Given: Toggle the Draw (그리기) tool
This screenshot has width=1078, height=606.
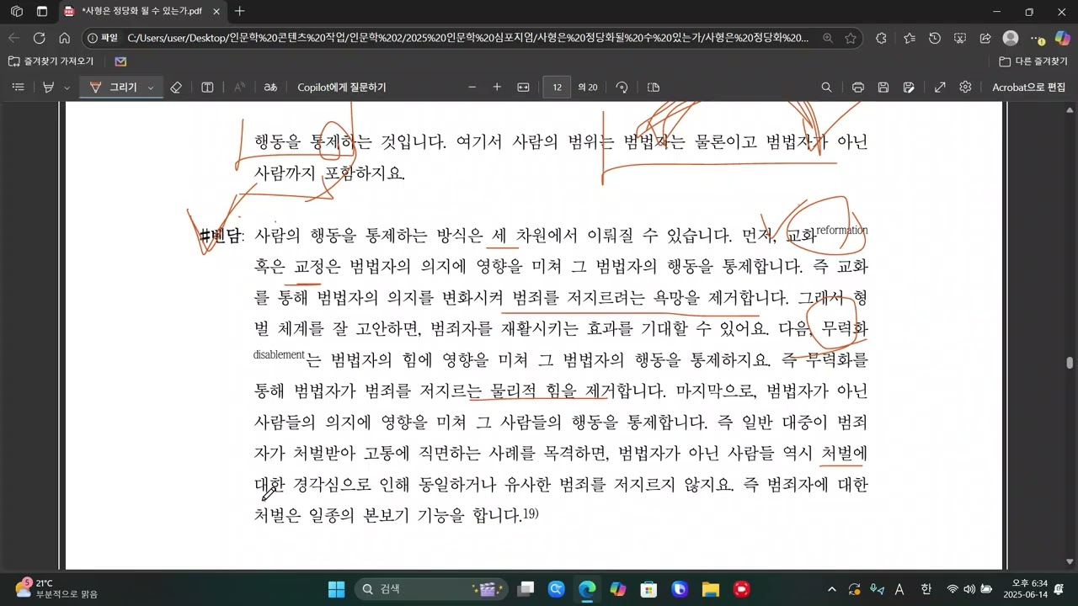Looking at the screenshot, I should [113, 88].
